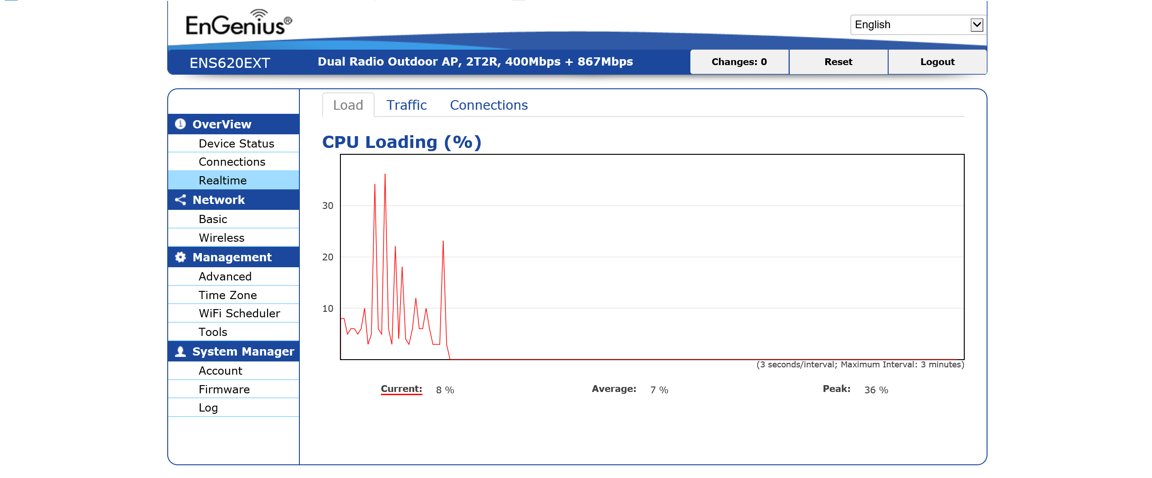Image resolution: width=1152 pixels, height=478 pixels.
Task: Open Wireless settings page
Action: point(234,238)
